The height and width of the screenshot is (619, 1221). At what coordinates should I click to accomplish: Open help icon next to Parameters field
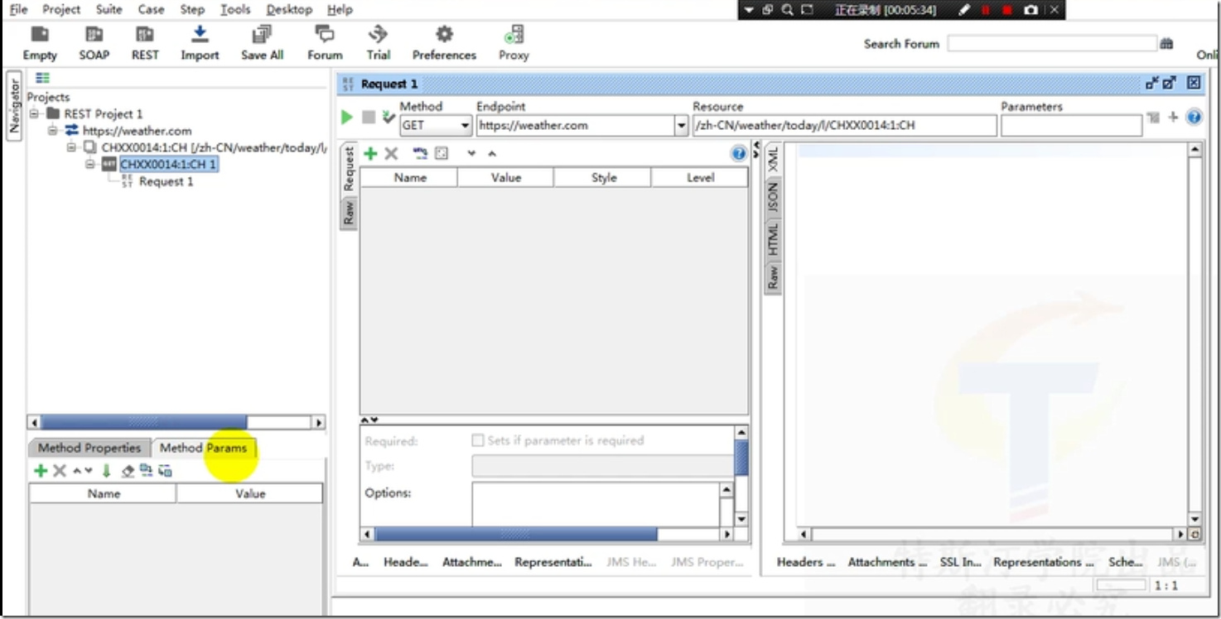(x=1194, y=118)
